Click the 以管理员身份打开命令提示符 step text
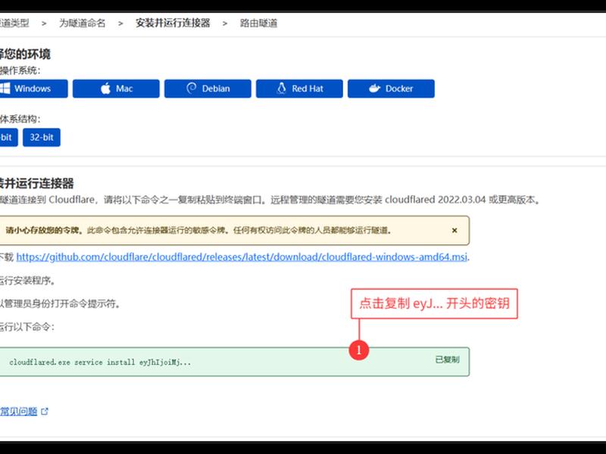The width and height of the screenshot is (606, 454). point(60,304)
